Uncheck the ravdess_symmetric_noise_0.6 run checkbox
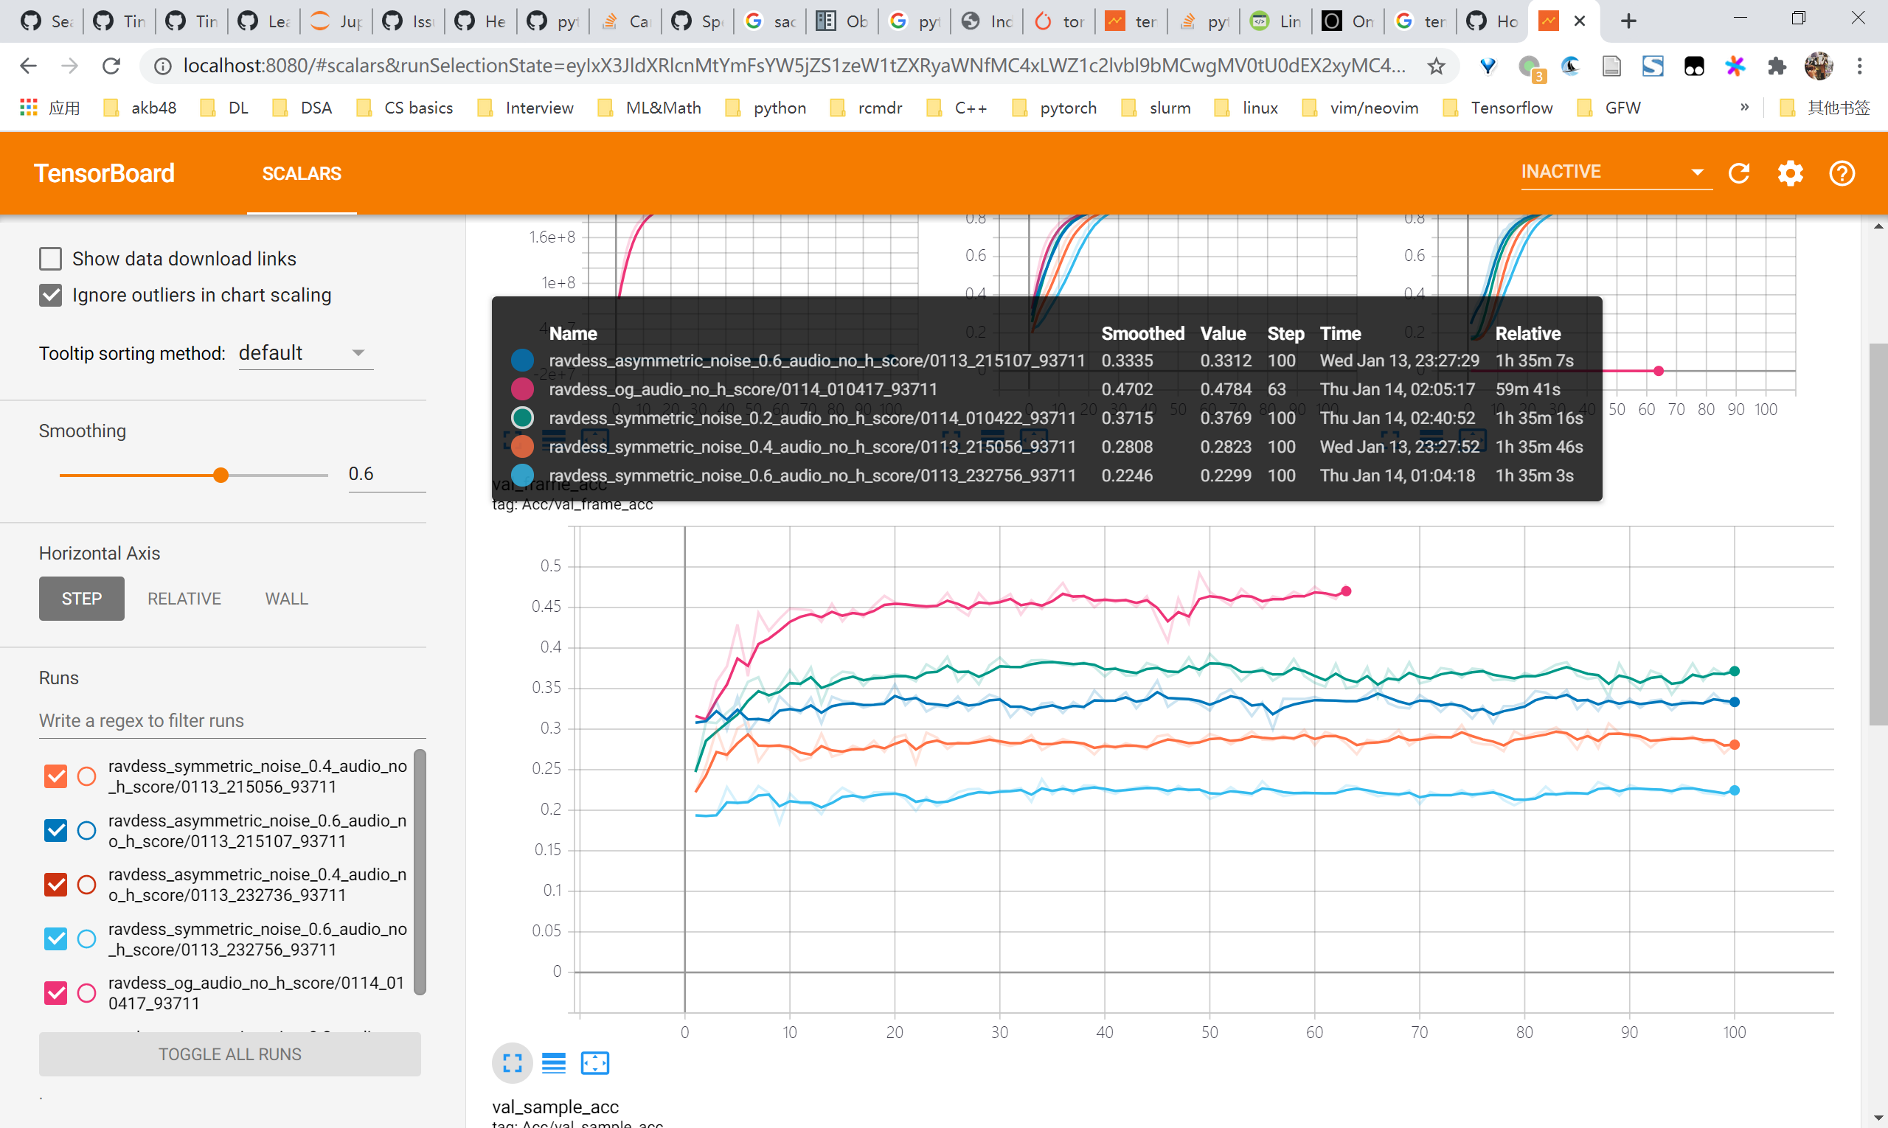This screenshot has width=1888, height=1128. (55, 939)
